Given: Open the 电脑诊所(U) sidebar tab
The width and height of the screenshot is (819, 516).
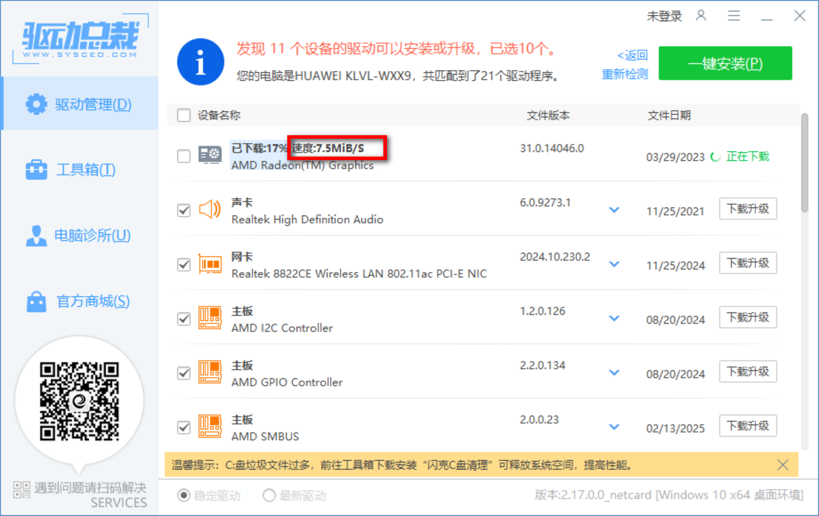Looking at the screenshot, I should (x=80, y=235).
